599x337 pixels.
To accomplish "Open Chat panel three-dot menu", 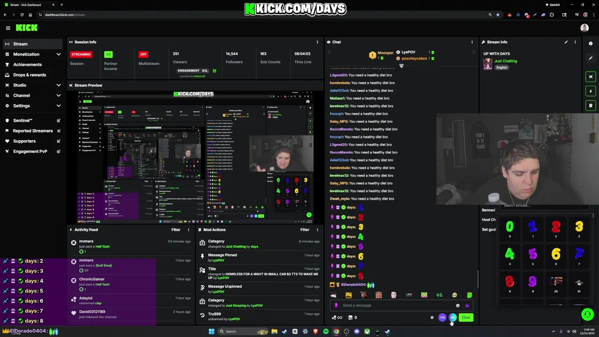I will 472,42.
